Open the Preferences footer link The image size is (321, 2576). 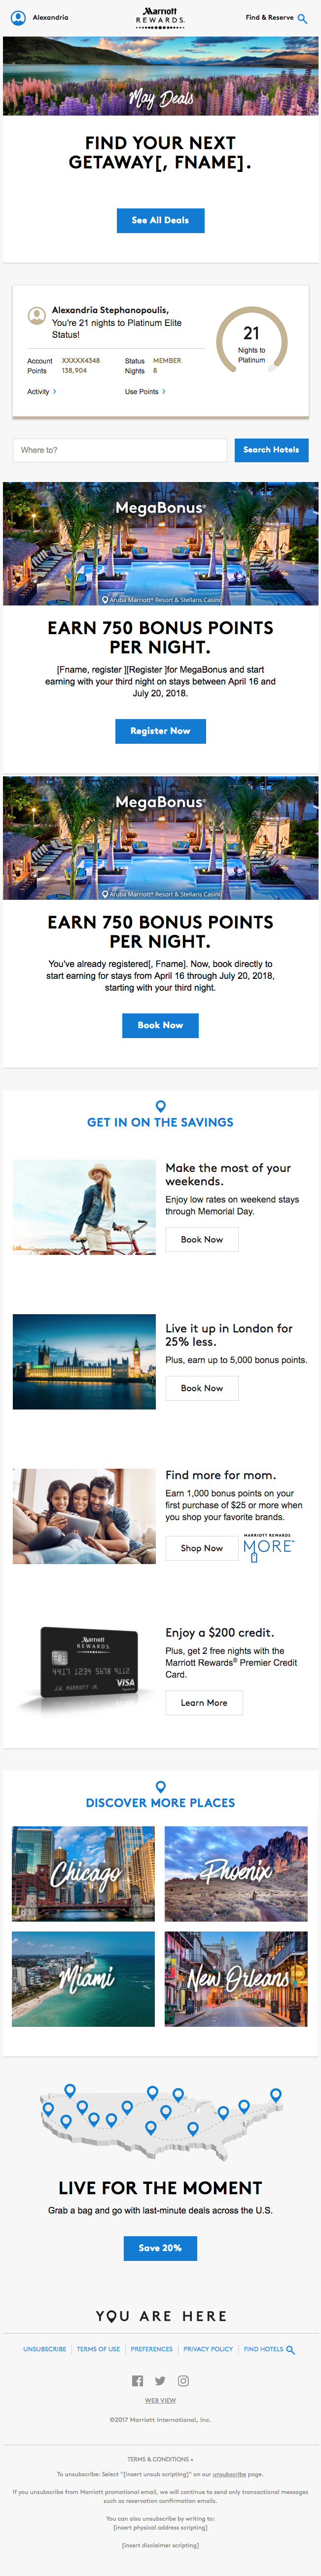(x=151, y=2349)
